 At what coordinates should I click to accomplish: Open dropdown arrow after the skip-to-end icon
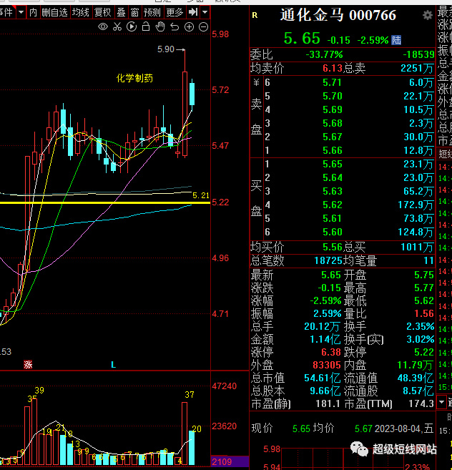tap(205, 12)
